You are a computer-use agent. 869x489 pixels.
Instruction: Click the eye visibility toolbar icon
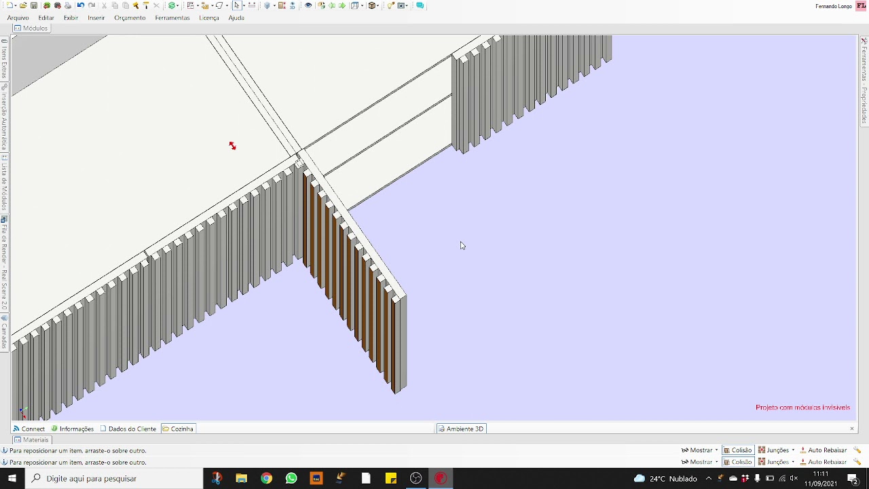click(308, 5)
